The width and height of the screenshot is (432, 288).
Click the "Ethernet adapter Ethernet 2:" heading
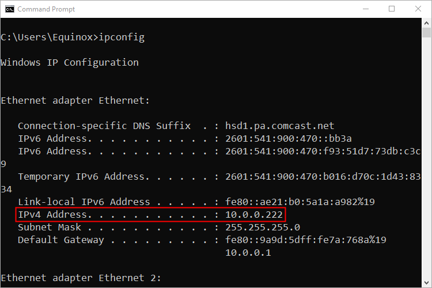[81, 278]
